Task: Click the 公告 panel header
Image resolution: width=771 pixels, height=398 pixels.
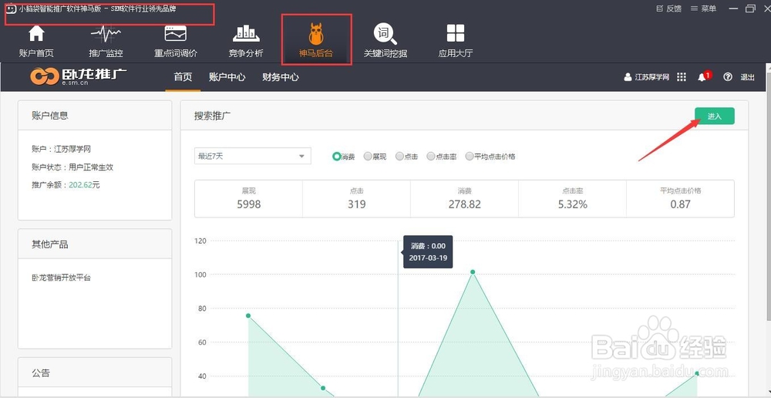Action: coord(95,373)
